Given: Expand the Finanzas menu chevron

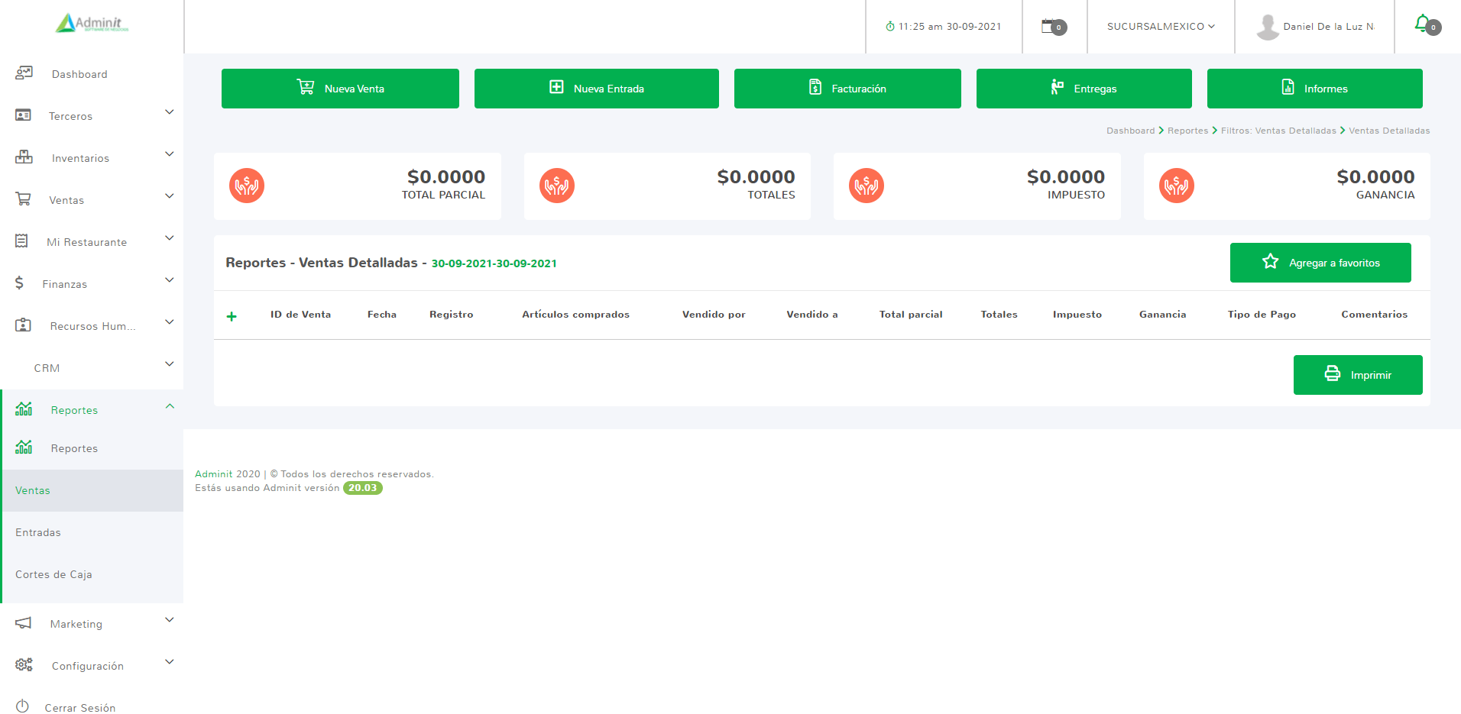Looking at the screenshot, I should click(x=170, y=280).
